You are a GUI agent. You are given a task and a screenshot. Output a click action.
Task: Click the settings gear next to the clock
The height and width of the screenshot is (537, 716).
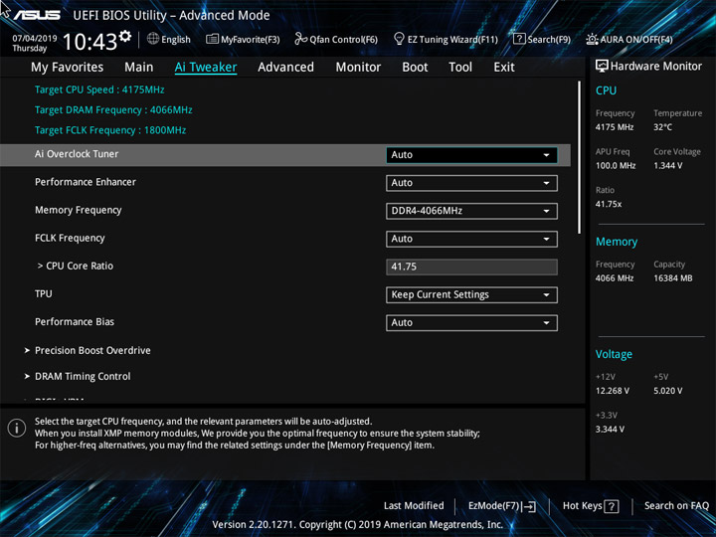125,36
